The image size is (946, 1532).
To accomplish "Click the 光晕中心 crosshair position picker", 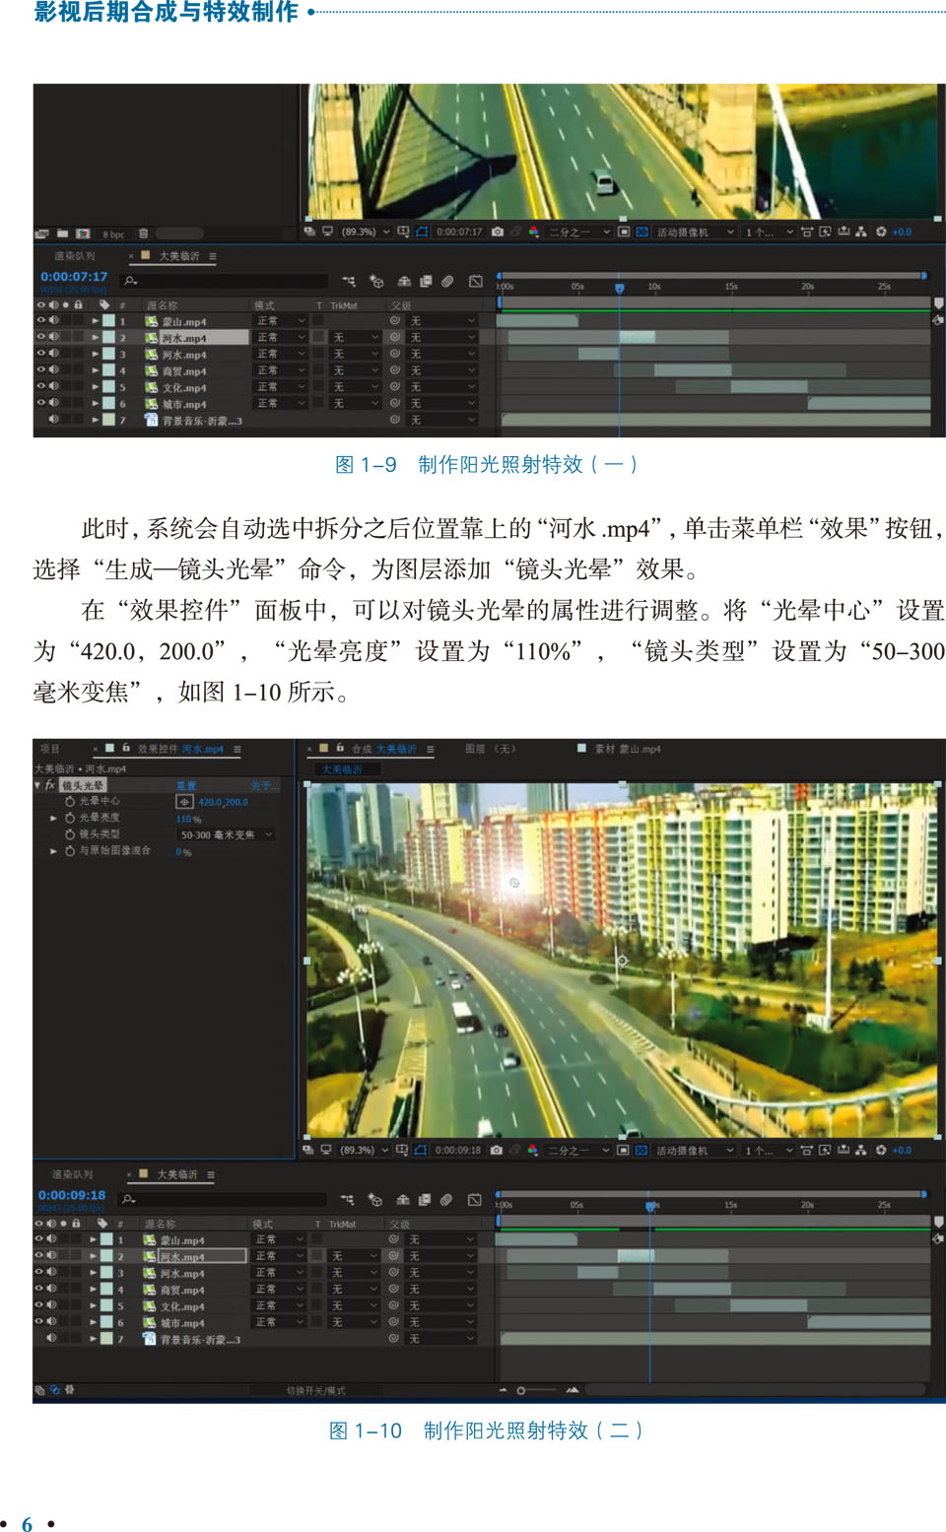I will coord(184,802).
